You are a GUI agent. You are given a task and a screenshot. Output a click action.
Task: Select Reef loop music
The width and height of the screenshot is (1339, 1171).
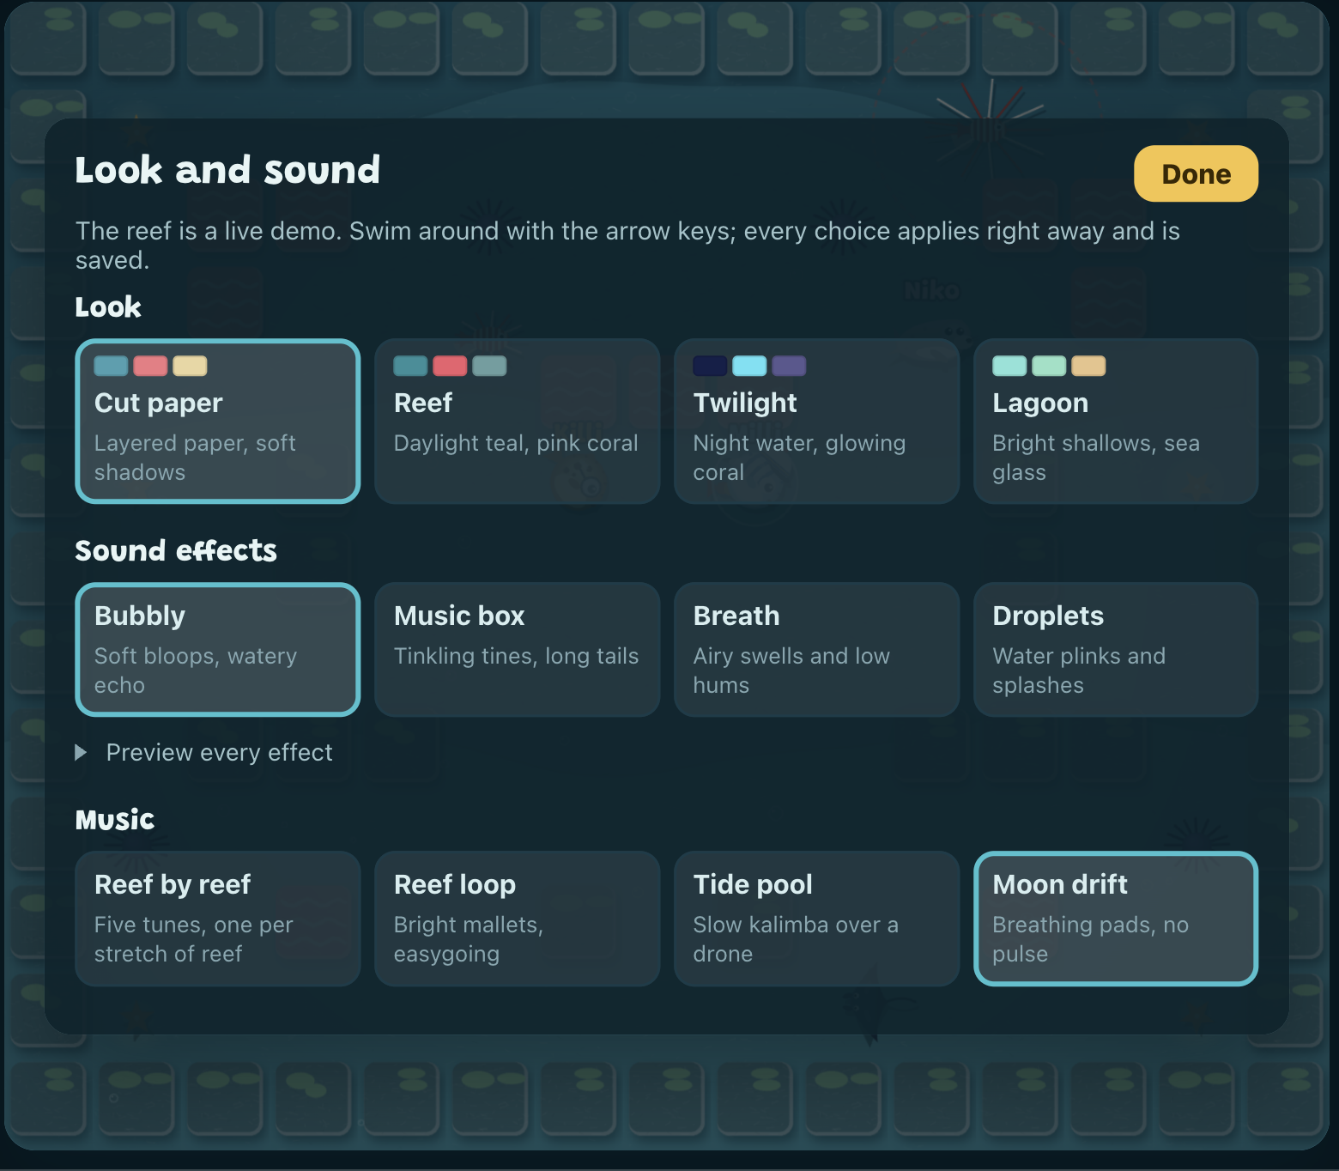coord(518,918)
